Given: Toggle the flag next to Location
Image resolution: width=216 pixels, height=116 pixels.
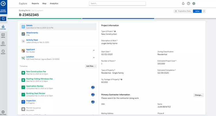Looking at the screenshot, I should pos(94,58).
